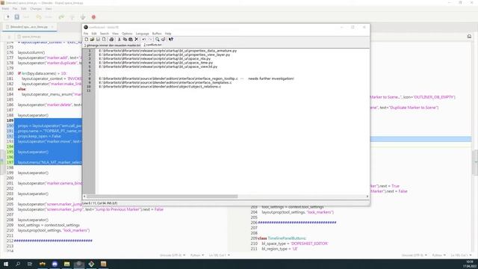Screen dimensions: 478x269
Task: Open the View menu in SciTE
Action: pos(115,34)
